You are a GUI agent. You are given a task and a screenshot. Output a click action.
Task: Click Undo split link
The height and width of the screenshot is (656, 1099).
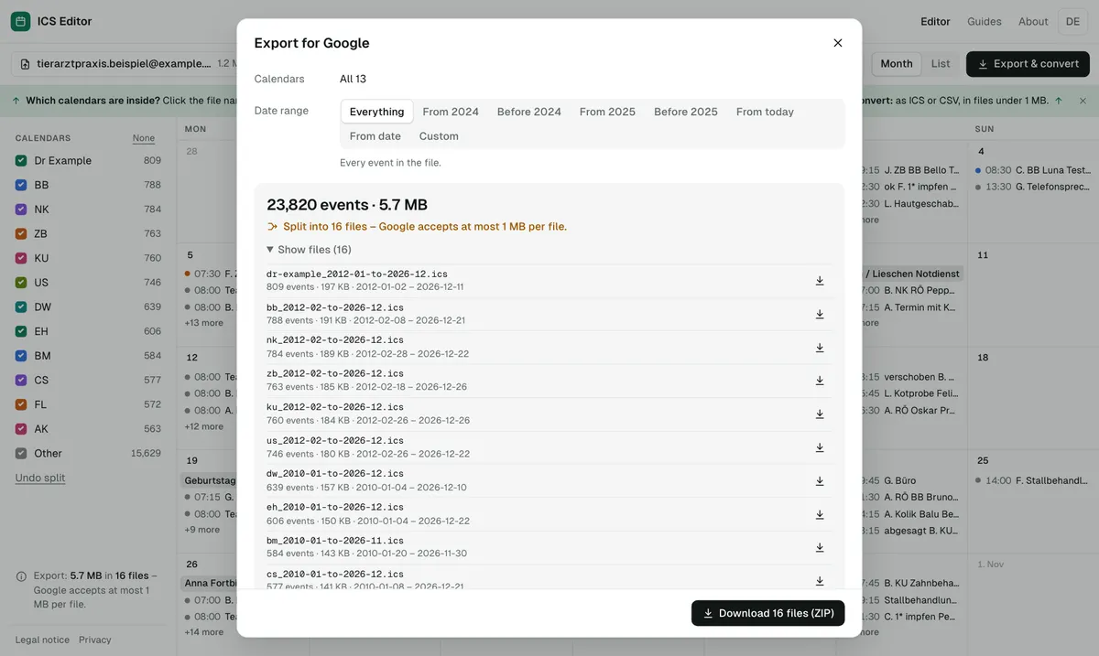click(40, 478)
